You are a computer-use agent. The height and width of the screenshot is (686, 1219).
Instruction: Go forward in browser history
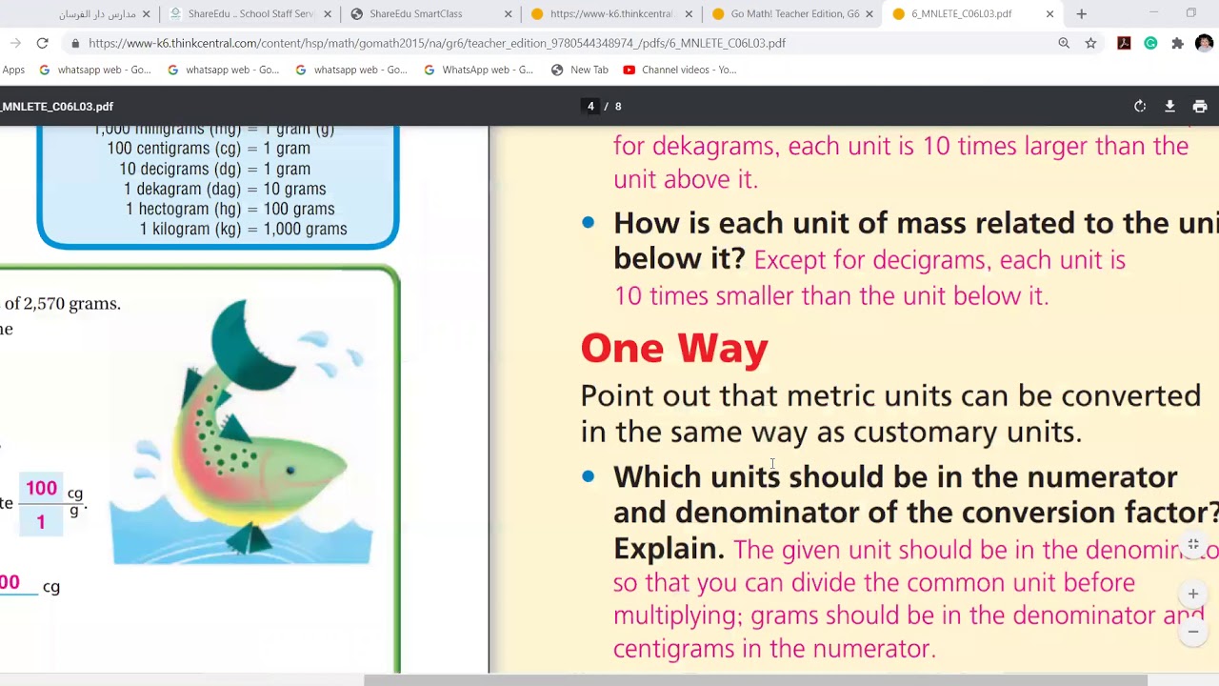pos(15,43)
